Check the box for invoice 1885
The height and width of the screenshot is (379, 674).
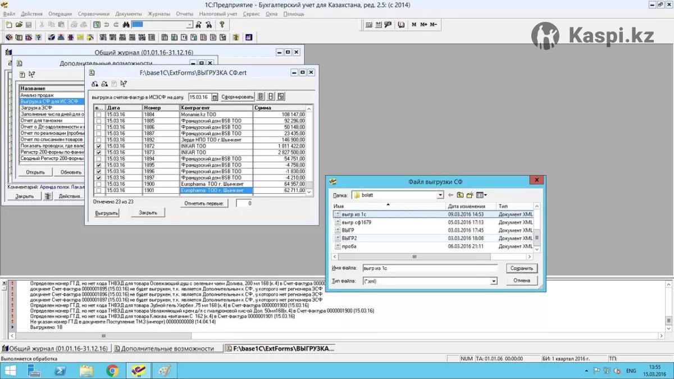(99, 121)
